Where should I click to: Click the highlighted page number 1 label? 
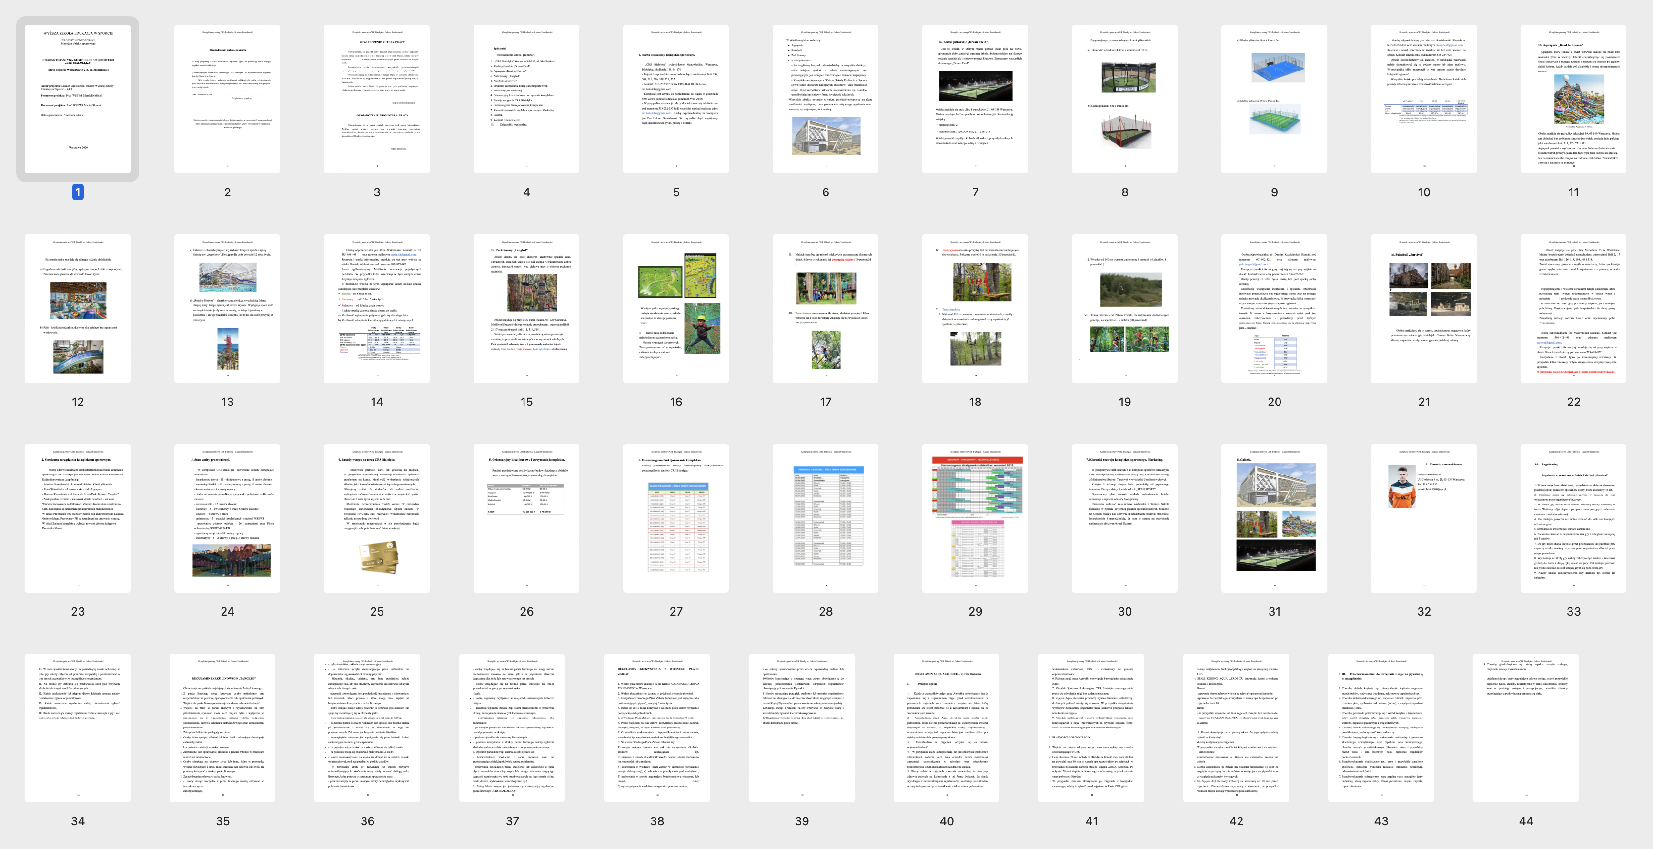78,192
